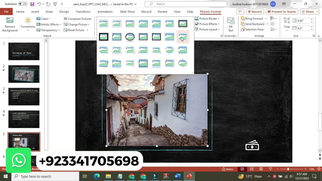Expand the Artistic Effects menu

[x=49, y=24]
